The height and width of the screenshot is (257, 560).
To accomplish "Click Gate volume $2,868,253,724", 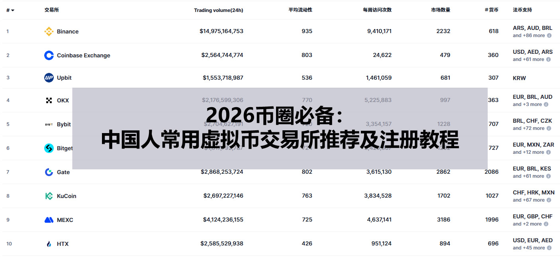I will (x=222, y=172).
